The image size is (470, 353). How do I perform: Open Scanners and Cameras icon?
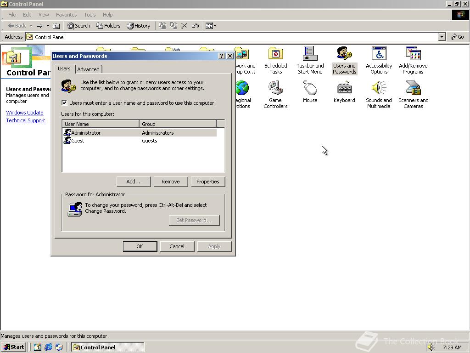click(413, 95)
